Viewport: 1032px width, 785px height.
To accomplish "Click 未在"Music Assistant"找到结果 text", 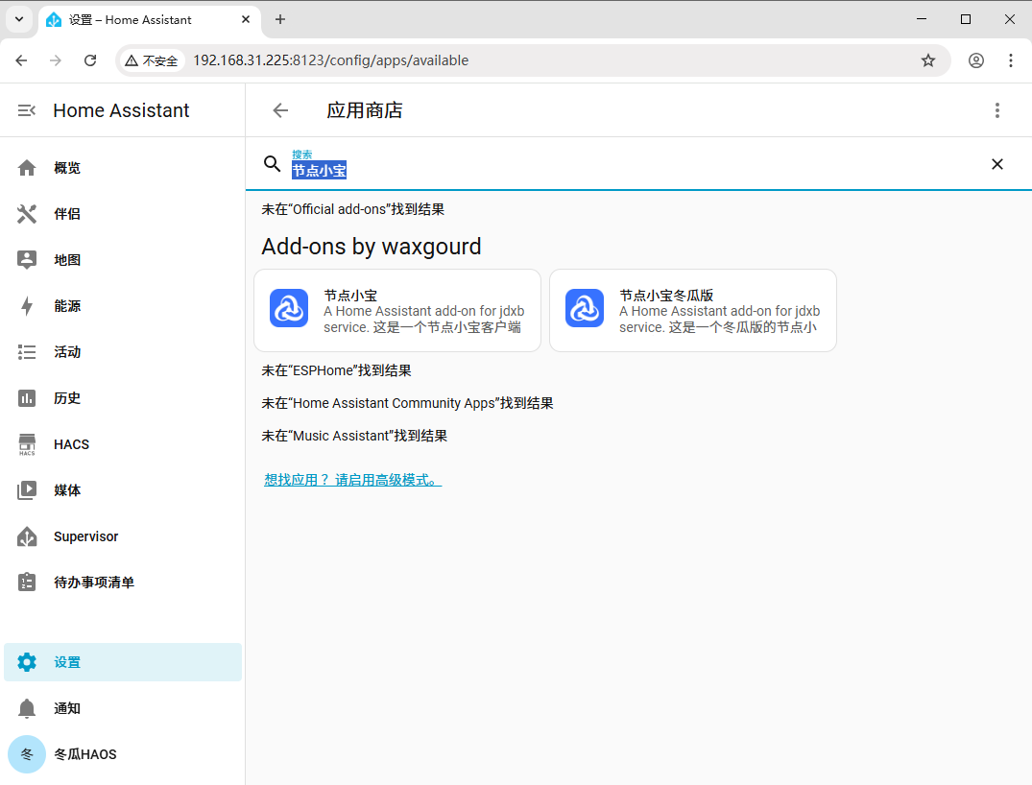I will pos(354,436).
